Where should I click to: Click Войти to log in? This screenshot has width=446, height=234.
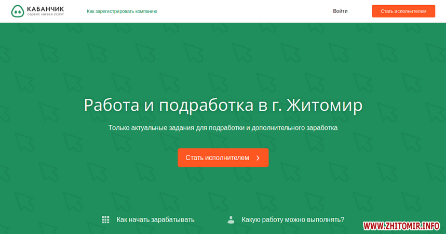(340, 11)
